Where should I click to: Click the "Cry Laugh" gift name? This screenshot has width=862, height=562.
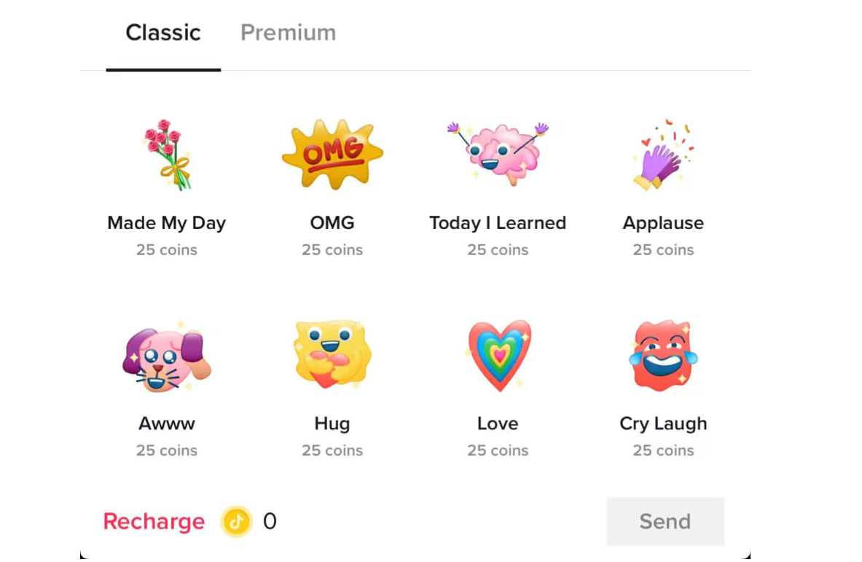click(663, 424)
